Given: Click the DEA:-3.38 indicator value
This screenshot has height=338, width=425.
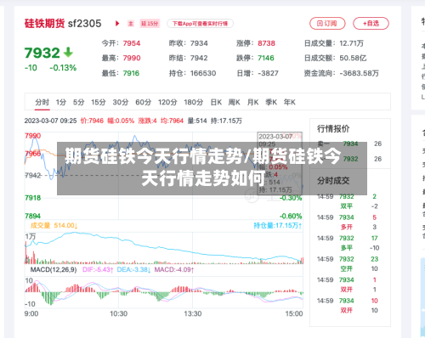Looking at the screenshot, I should click(133, 269).
